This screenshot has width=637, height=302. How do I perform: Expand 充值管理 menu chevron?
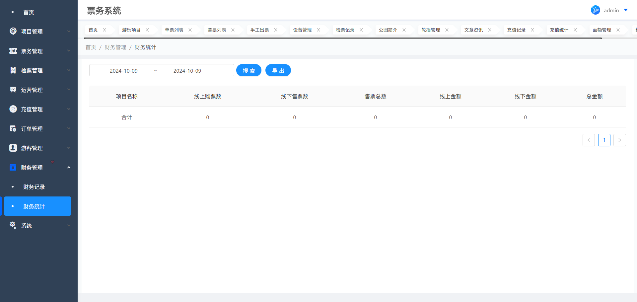[x=69, y=109]
